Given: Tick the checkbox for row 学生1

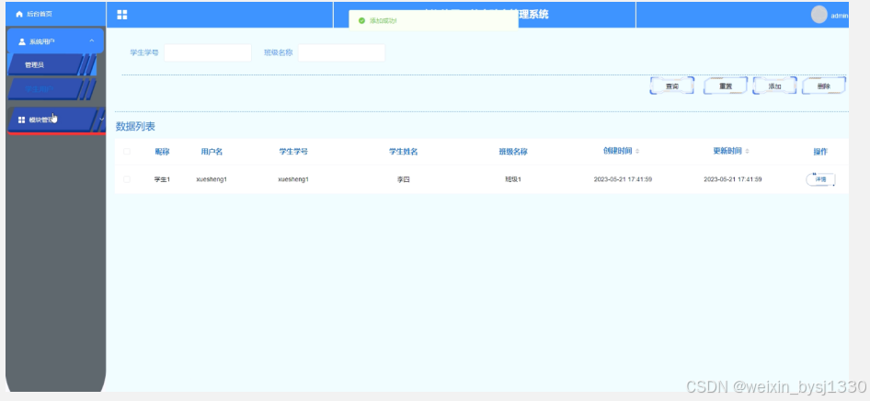Looking at the screenshot, I should (127, 179).
